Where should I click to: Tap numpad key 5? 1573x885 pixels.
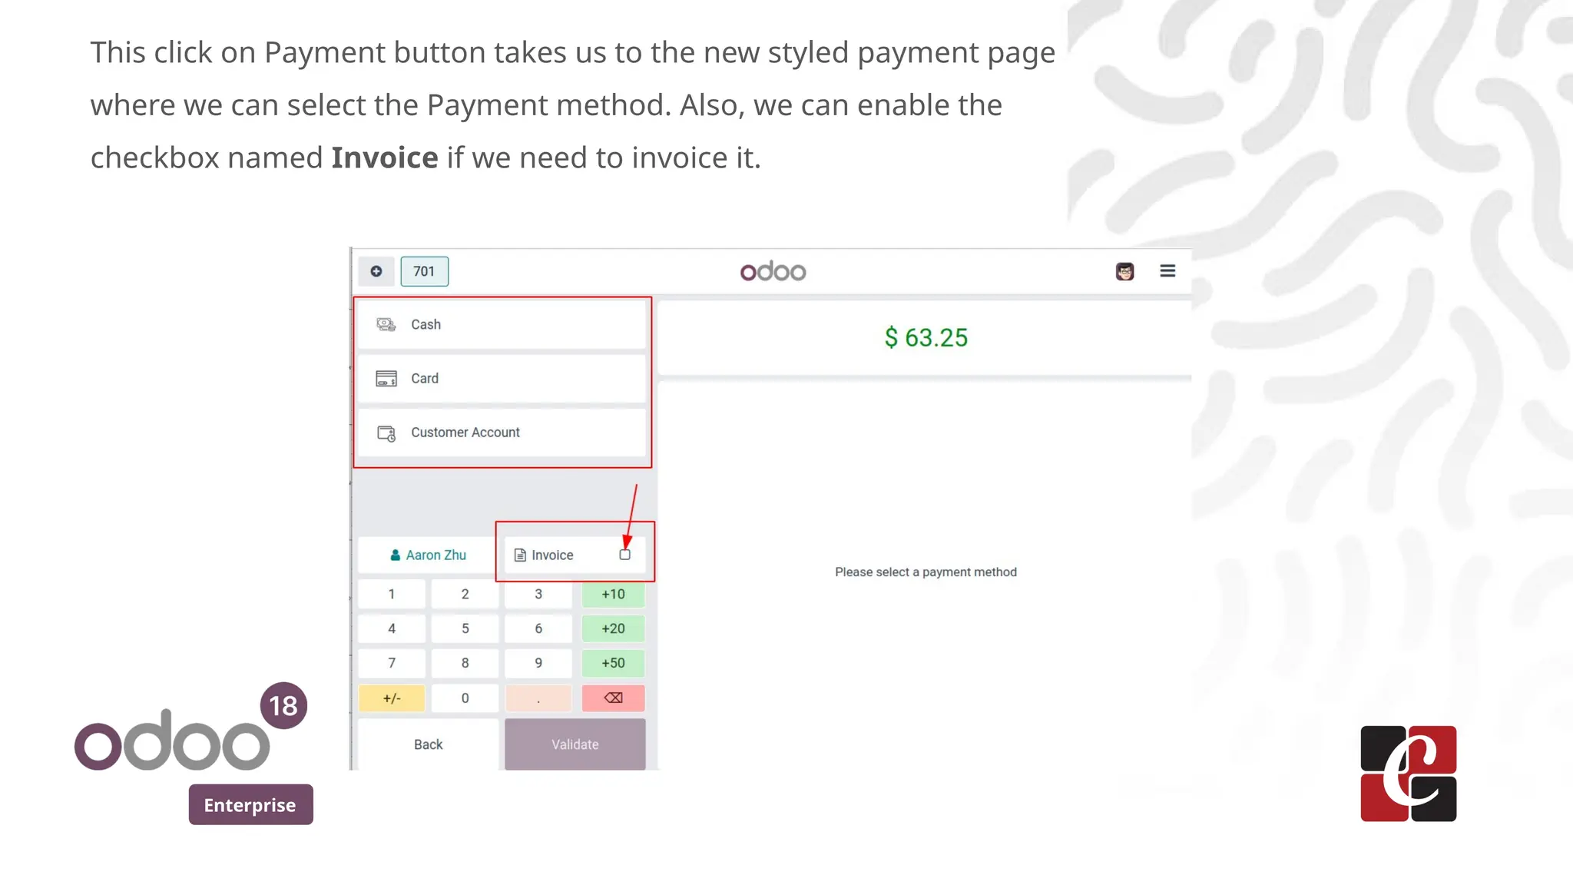465,628
